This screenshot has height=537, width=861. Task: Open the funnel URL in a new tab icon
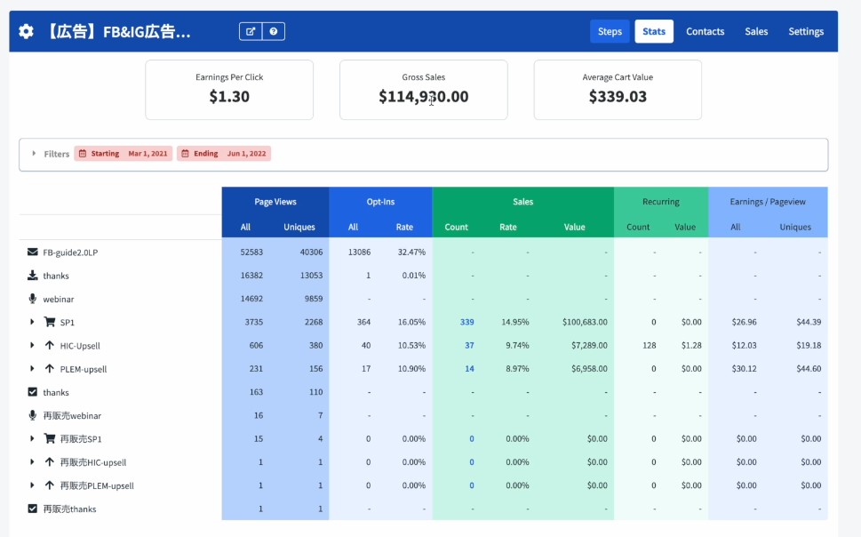click(251, 31)
